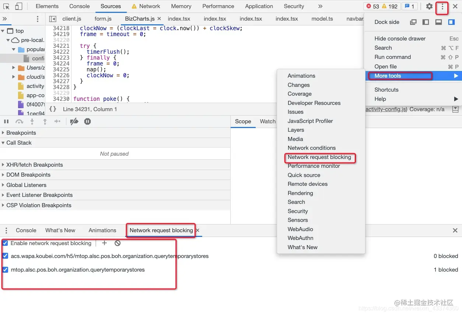The image size is (462, 315).
Task: Uncheck the mtop.alsc.pos.boh pattern checkbox
Action: click(x=5, y=270)
